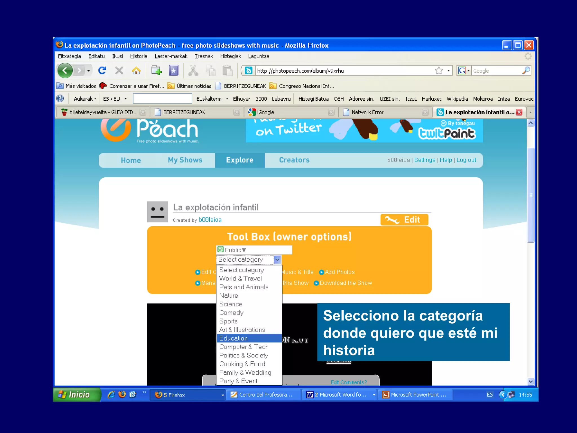
Task: Open the Windows Inicio start button
Action: click(76, 395)
